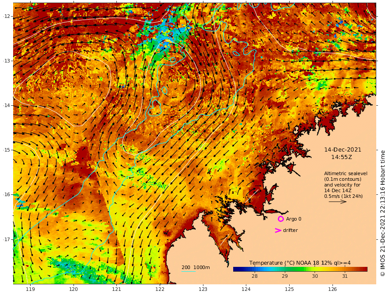
Task: Click the longitude axis label 121
Action: pyautogui.click(x=117, y=289)
